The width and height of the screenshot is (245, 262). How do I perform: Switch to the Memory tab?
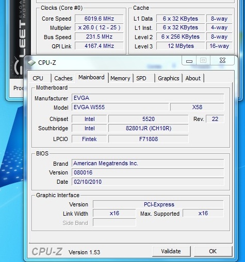[120, 78]
